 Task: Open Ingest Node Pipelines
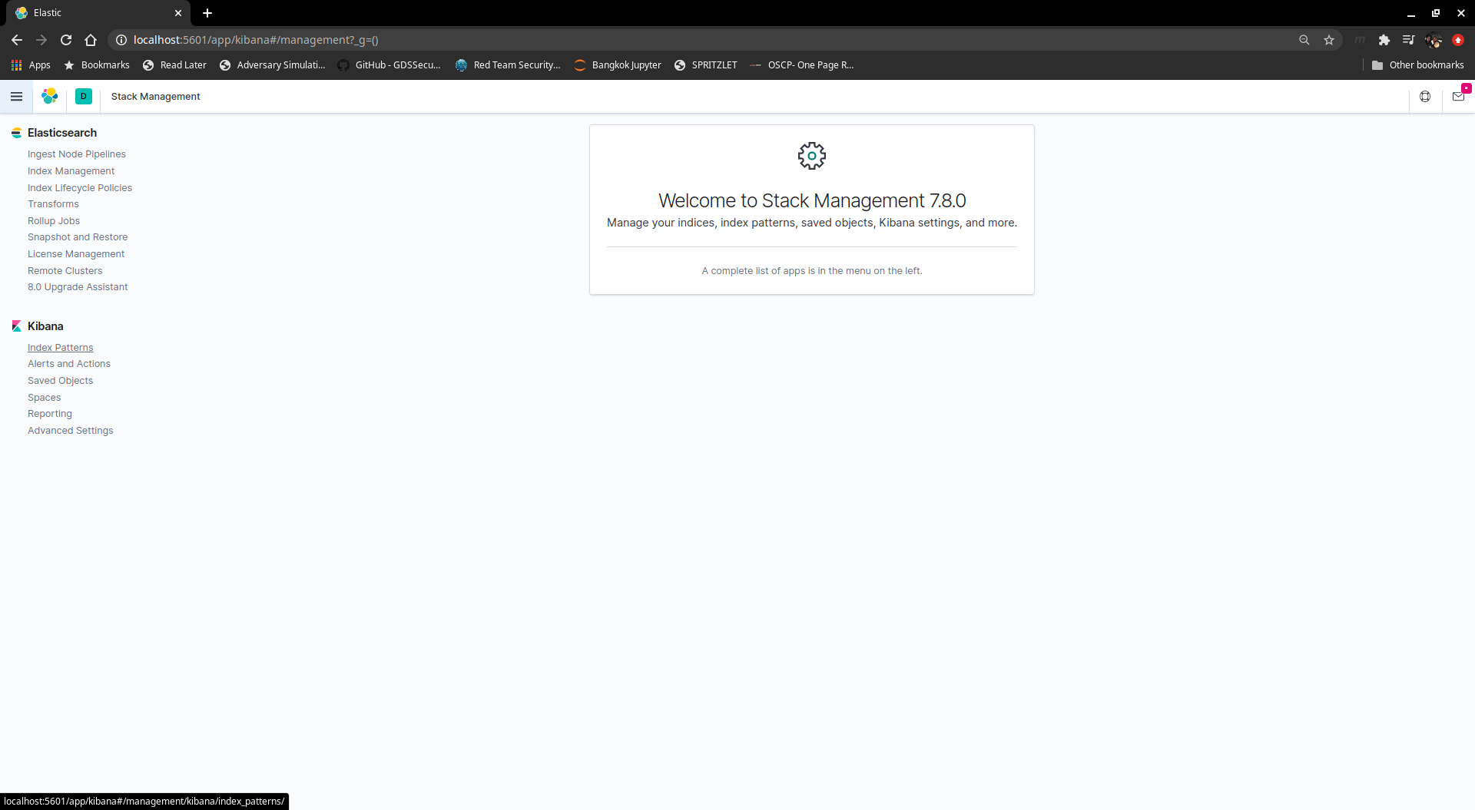(77, 154)
